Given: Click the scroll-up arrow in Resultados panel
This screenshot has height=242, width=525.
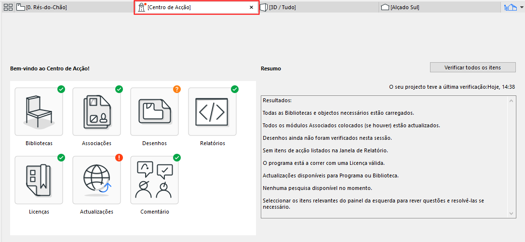Looking at the screenshot, I should coord(512,100).
